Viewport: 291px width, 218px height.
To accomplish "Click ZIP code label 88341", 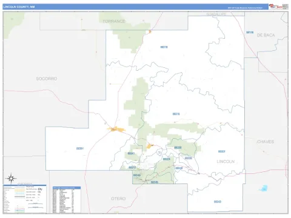I will (x=131, y=153).
